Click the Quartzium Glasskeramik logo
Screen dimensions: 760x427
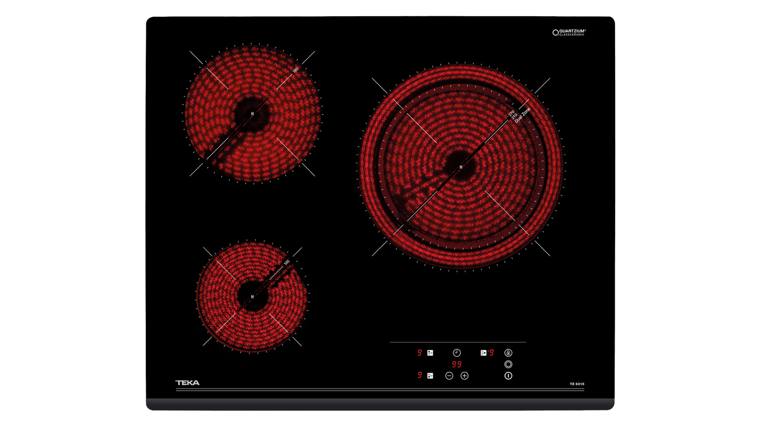pos(569,32)
